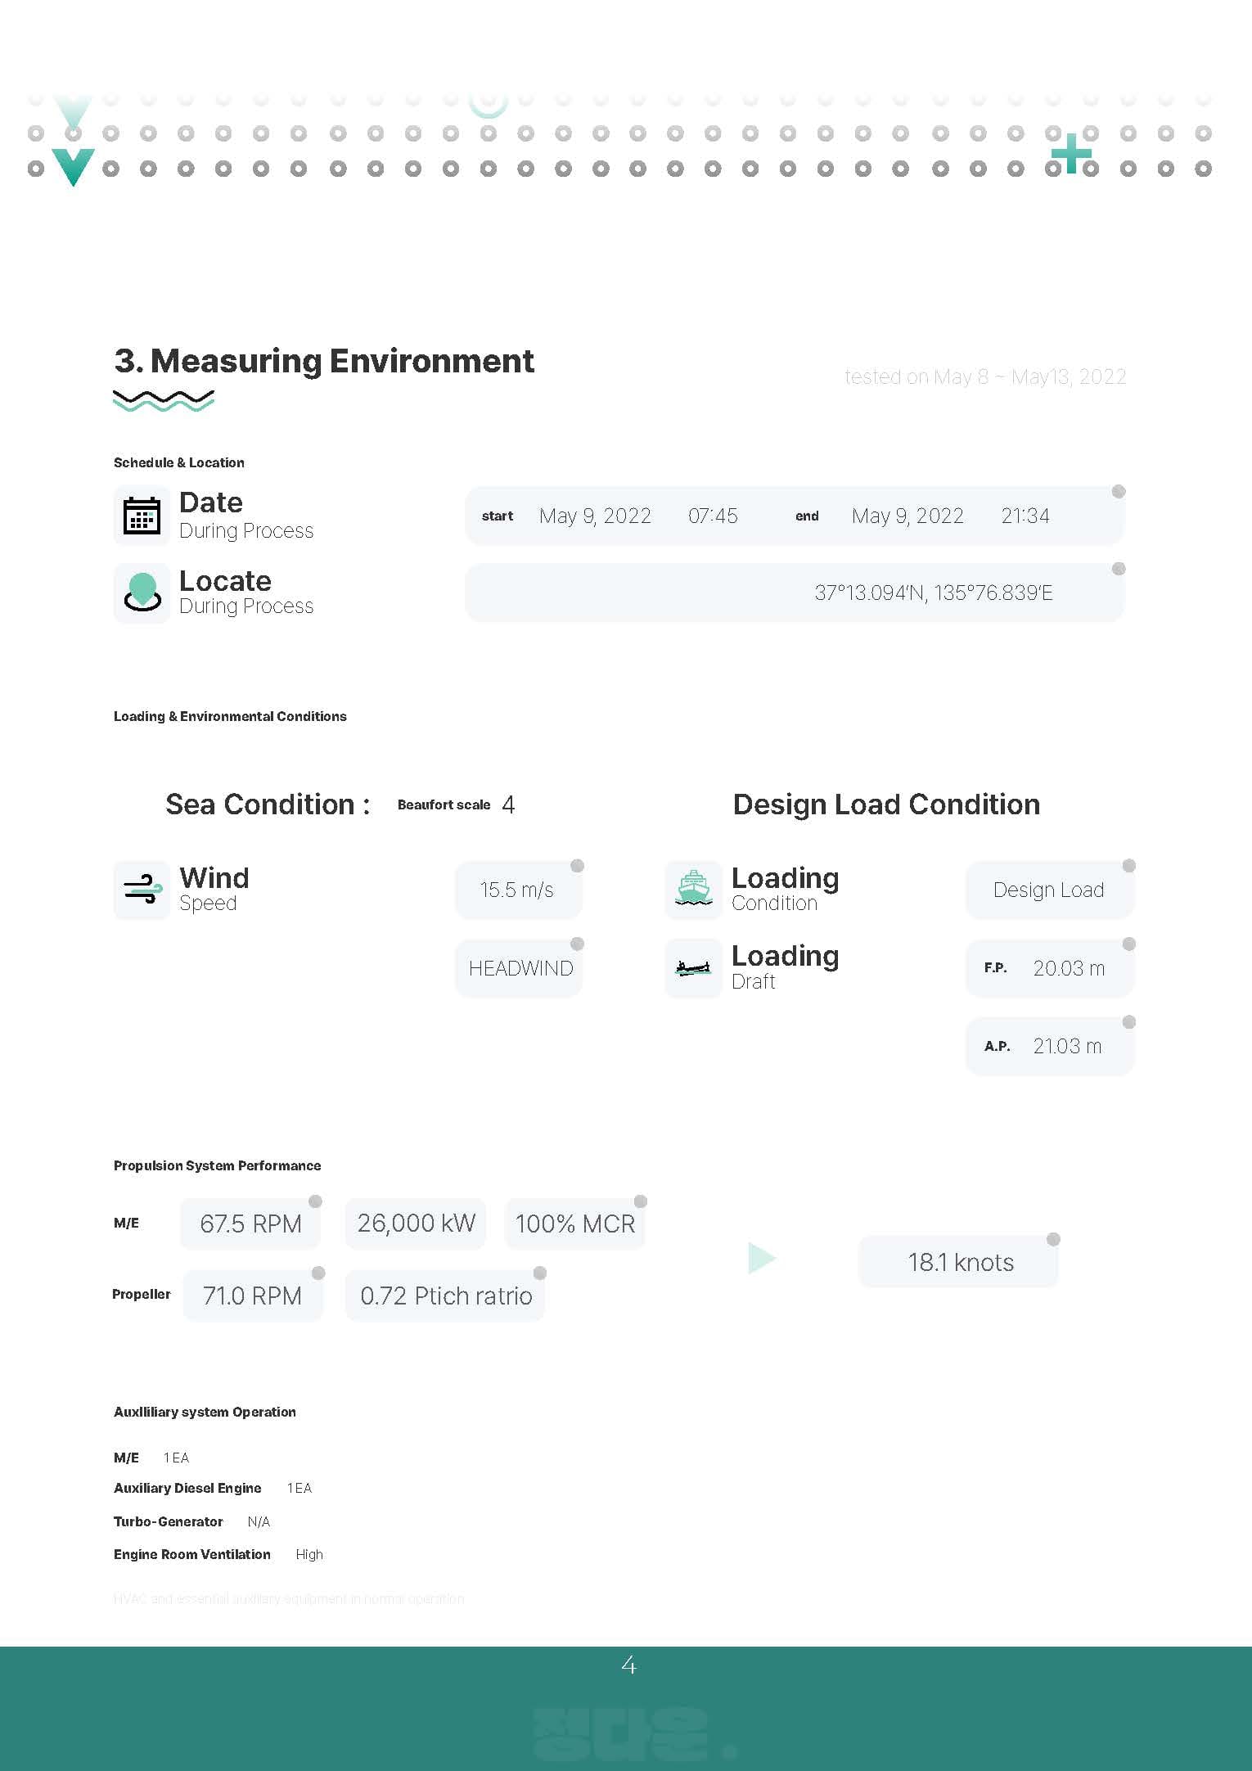
Task: Click the calendar icon beside Date
Action: 142,516
